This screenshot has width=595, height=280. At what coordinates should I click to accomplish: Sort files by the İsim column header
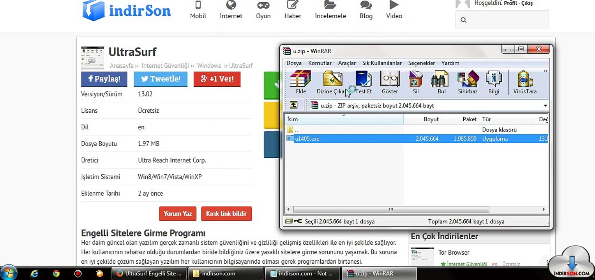(344, 119)
